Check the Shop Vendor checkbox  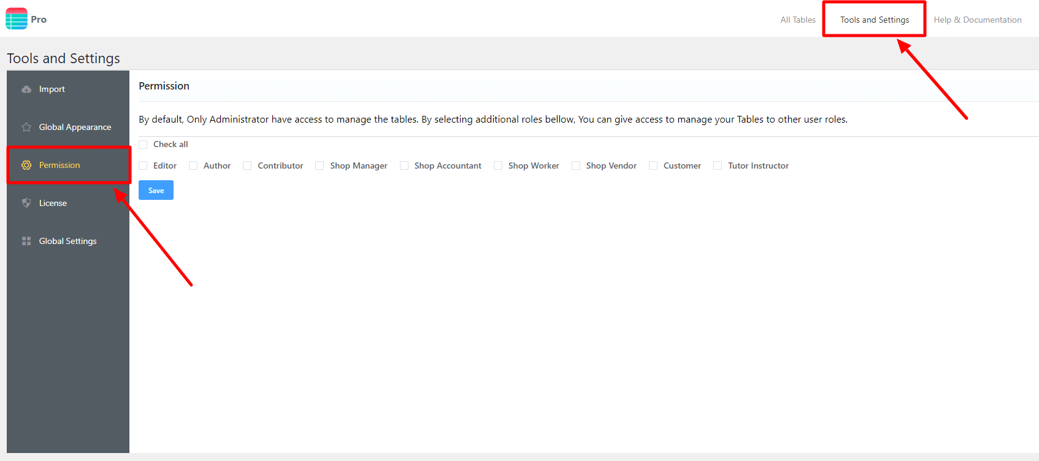coord(576,166)
